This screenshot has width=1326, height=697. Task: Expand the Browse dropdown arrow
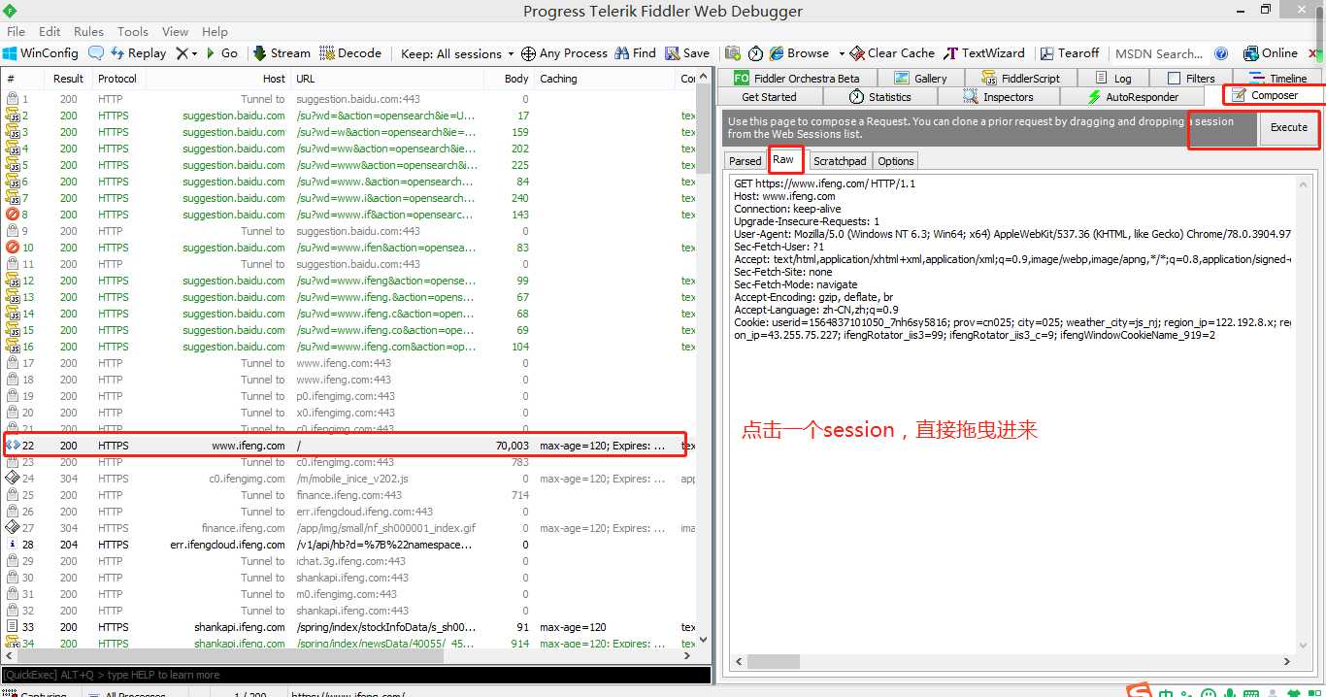(x=841, y=53)
